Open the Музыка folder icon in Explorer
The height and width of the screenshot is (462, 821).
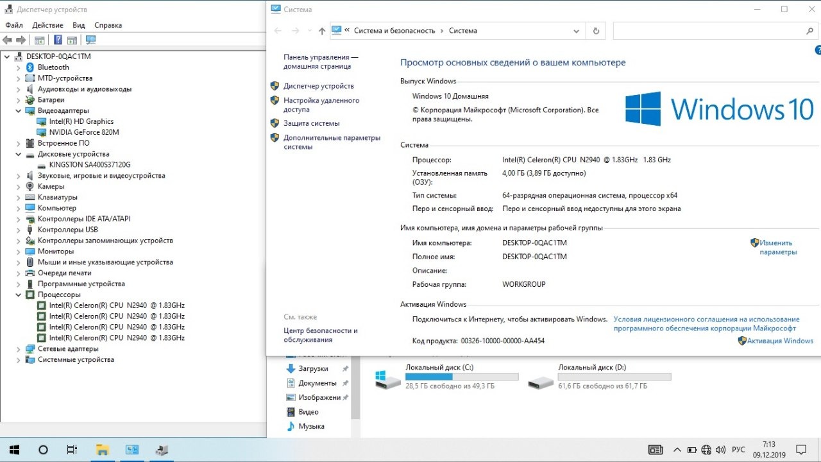pos(291,427)
